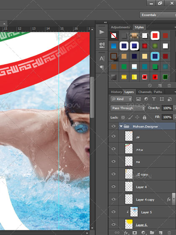Select the layer named na
The image size is (176, 235).
[x=138, y=162]
